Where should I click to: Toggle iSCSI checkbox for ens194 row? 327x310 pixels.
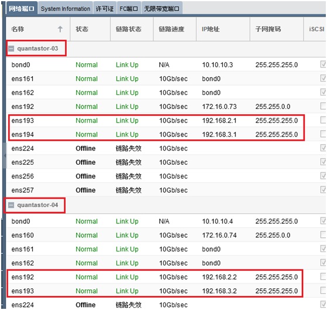[x=323, y=134]
